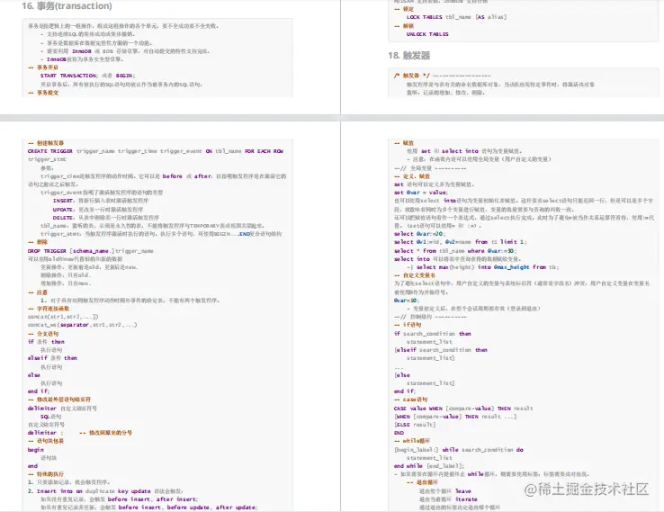The height and width of the screenshot is (512, 664).
Task: Click the 'UPDATE' event description line
Action: pos(98,210)
